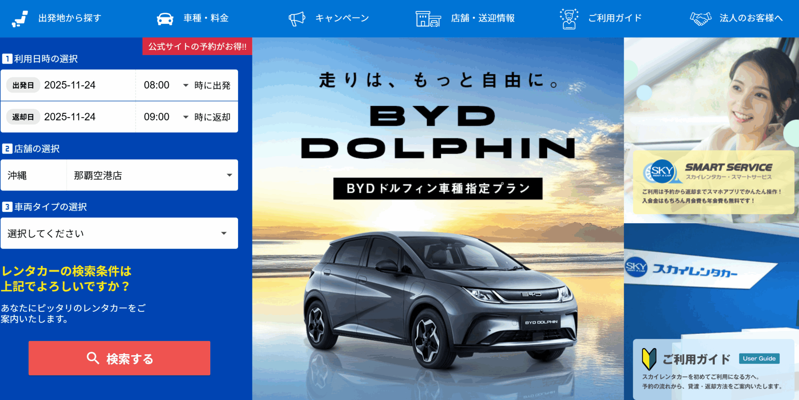Expand the 選択してください vehicle type dropdown
The height and width of the screenshot is (400, 799).
click(119, 233)
